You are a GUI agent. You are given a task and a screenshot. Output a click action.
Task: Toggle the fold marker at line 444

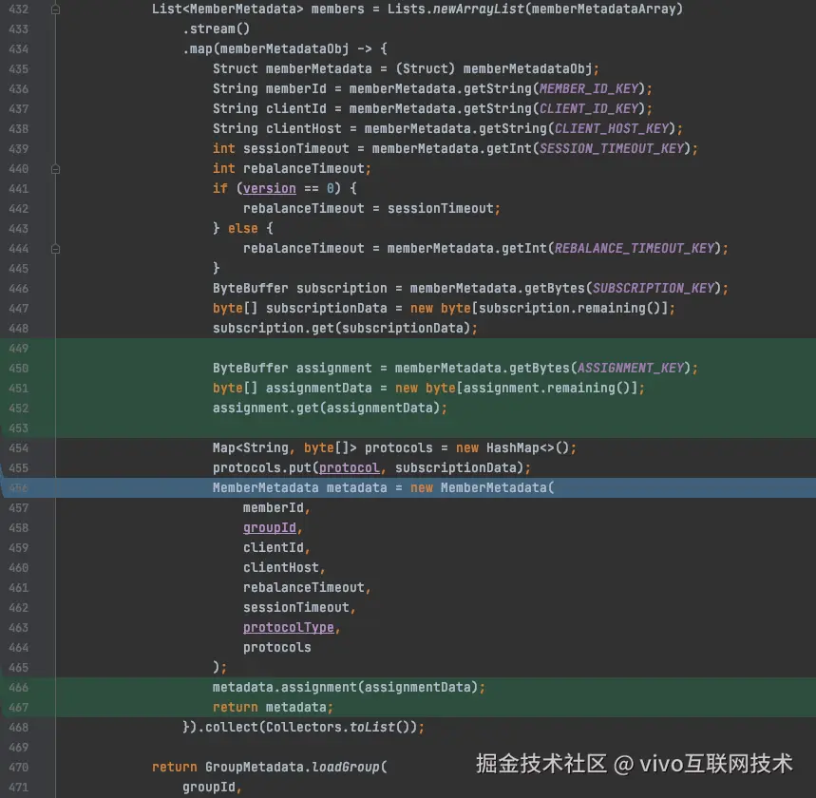pyautogui.click(x=55, y=249)
